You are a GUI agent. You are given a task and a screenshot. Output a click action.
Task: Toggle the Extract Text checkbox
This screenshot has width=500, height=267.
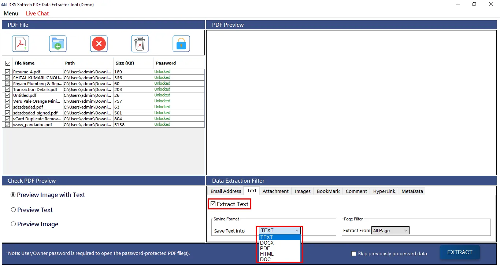coord(213,204)
